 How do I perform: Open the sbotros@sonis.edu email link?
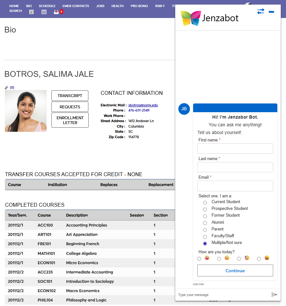[143, 105]
